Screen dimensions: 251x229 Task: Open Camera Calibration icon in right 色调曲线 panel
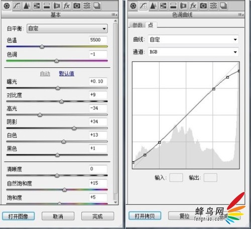[203, 6]
